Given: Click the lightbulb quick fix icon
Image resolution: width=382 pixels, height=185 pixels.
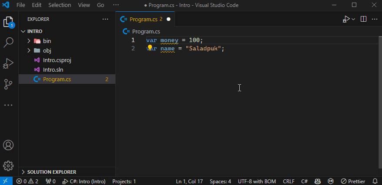Looking at the screenshot, I should [150, 47].
